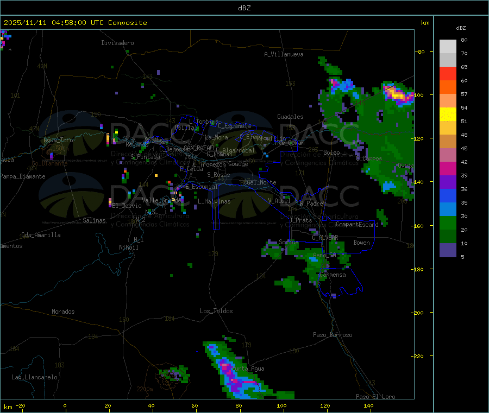Click the slate 5-10 dBZ legend band
The height and width of the screenshot is (413, 489).
448,250
